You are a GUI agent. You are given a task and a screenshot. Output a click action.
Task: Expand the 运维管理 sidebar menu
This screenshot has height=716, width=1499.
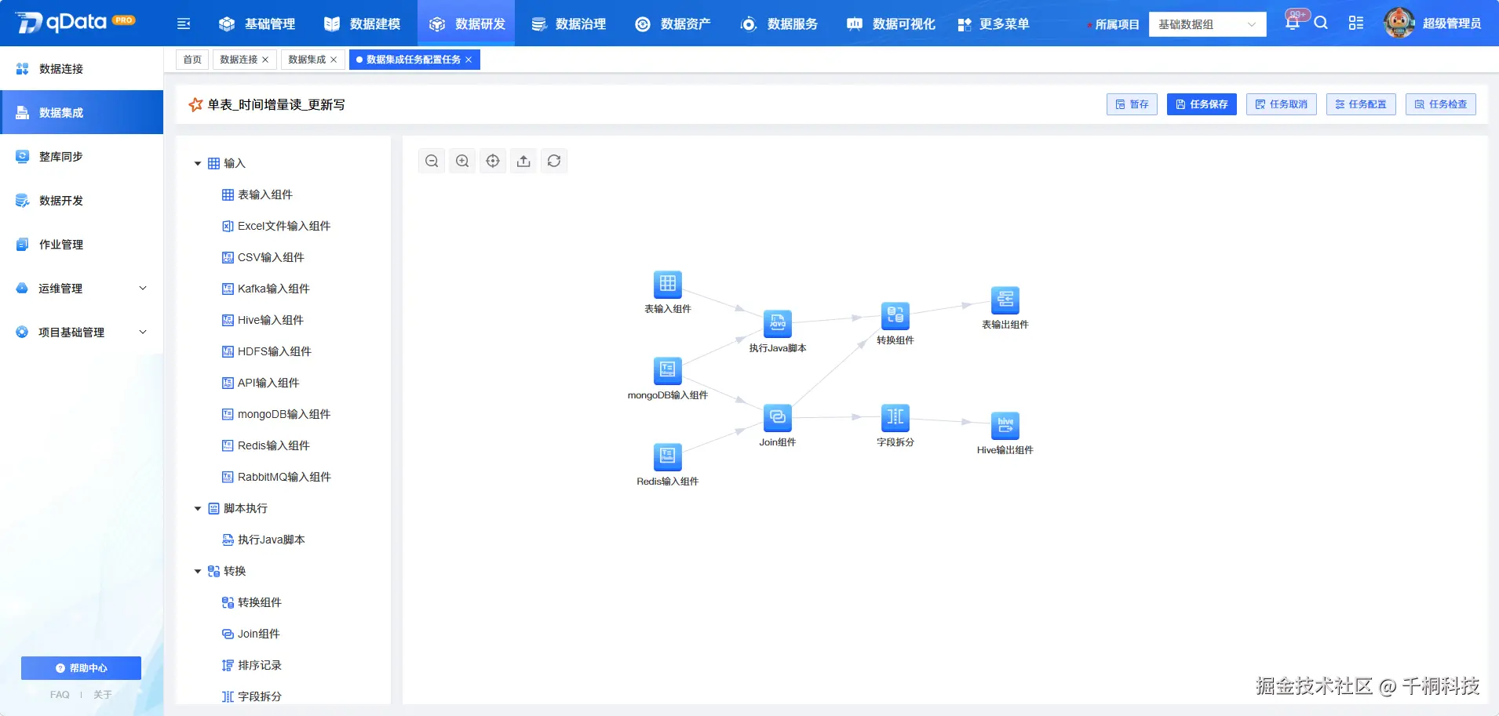[82, 288]
